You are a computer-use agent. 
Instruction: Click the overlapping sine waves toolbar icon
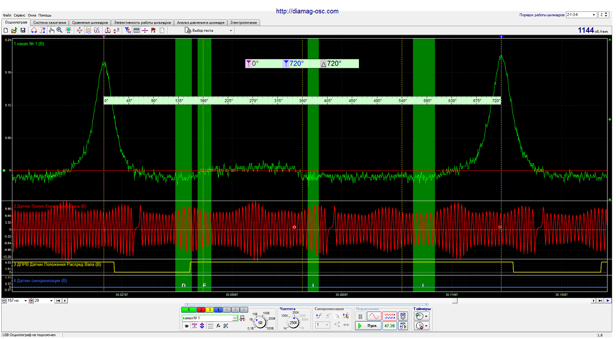tap(97, 30)
